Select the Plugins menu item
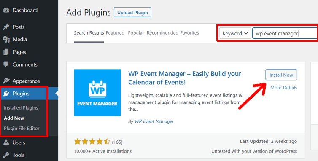This screenshot has width=318, height=161. (x=29, y=94)
